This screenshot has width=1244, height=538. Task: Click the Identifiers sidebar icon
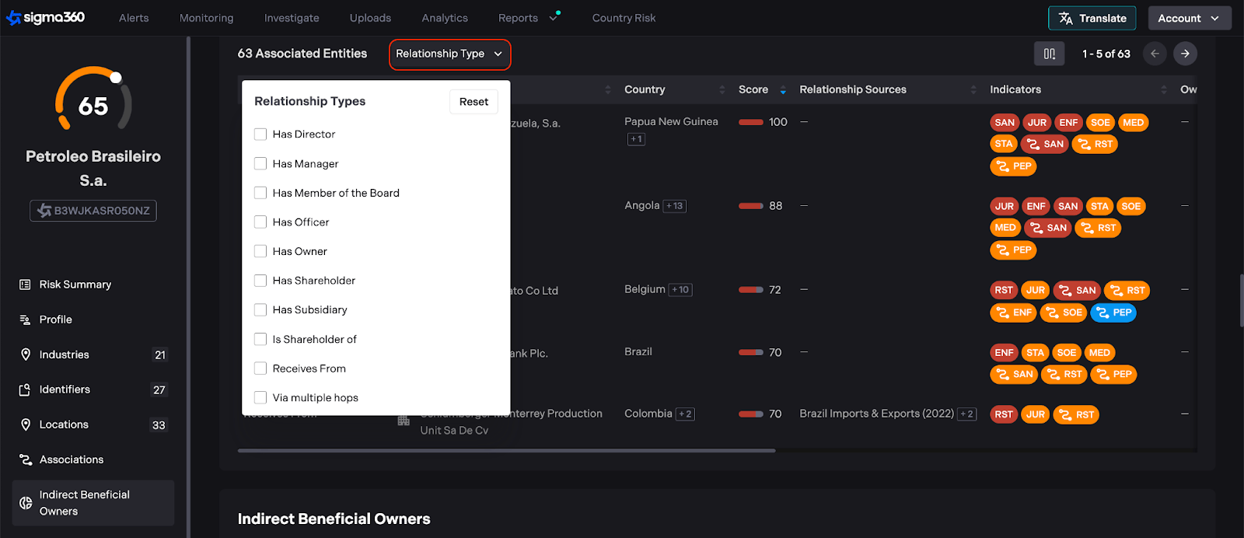(25, 390)
